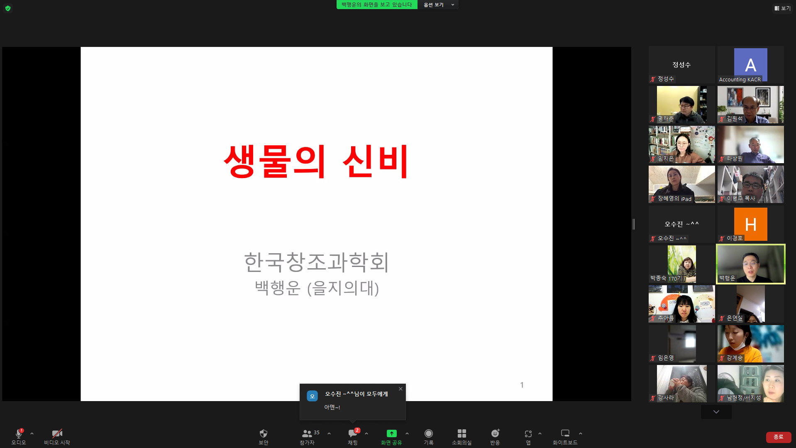Show more participants with down chevron
The image size is (796, 448).
716,412
